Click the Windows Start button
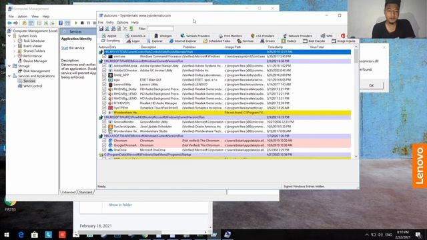 click(x=7, y=235)
